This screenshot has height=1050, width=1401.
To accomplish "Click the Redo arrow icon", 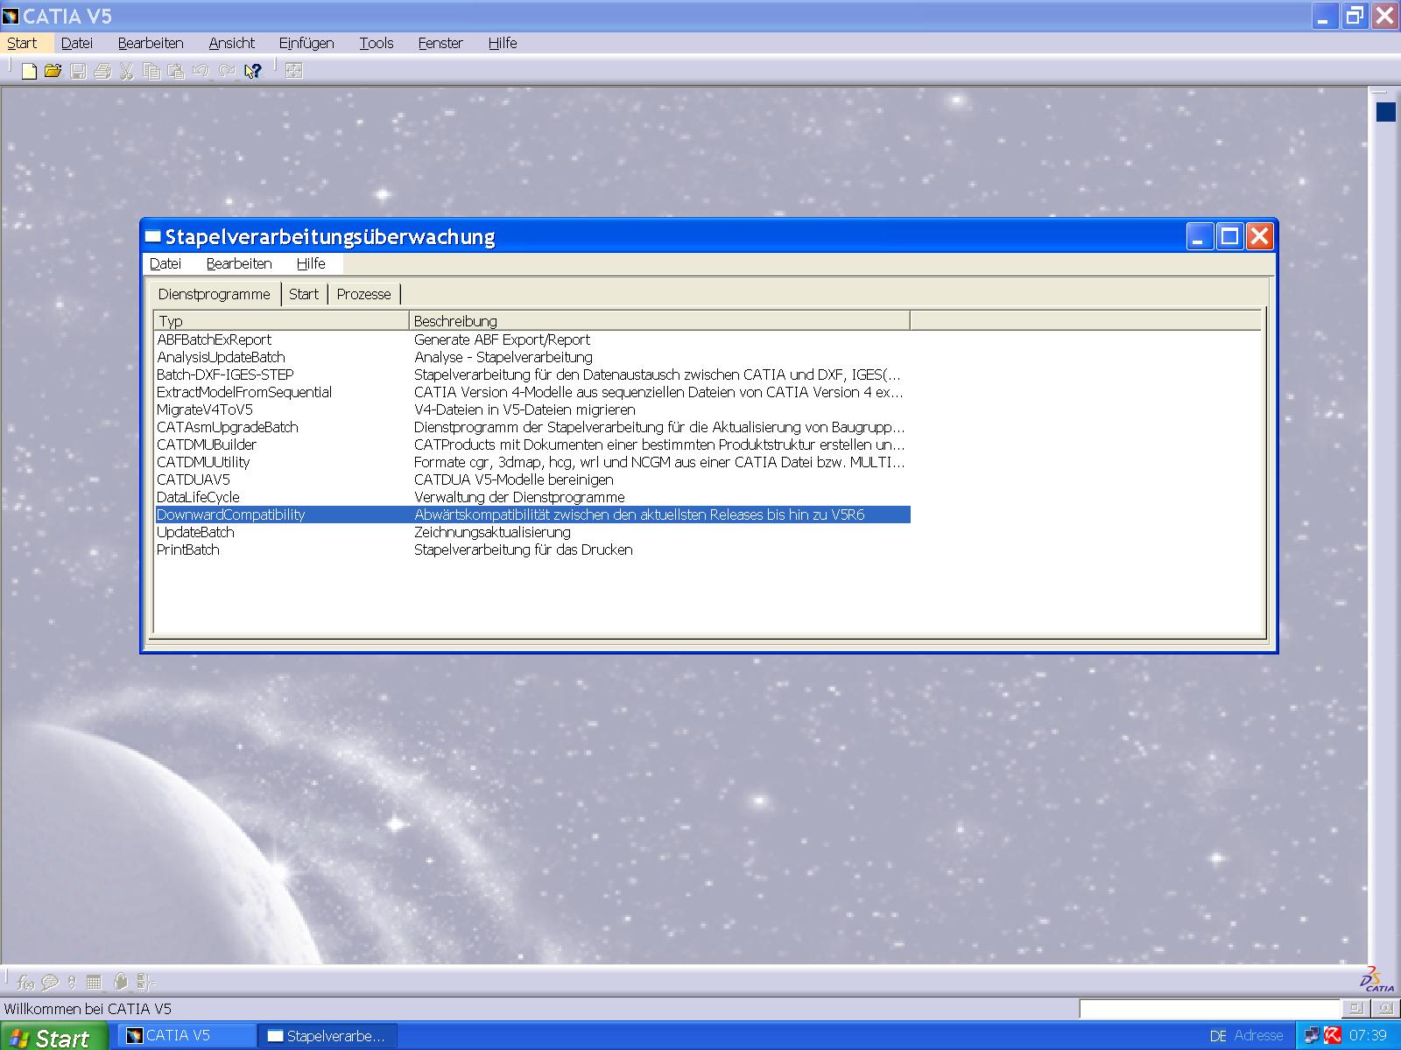I will pyautogui.click(x=228, y=71).
